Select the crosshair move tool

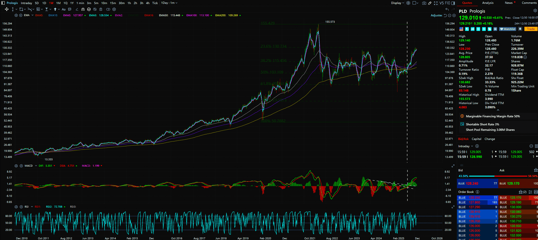(x=6, y=9)
